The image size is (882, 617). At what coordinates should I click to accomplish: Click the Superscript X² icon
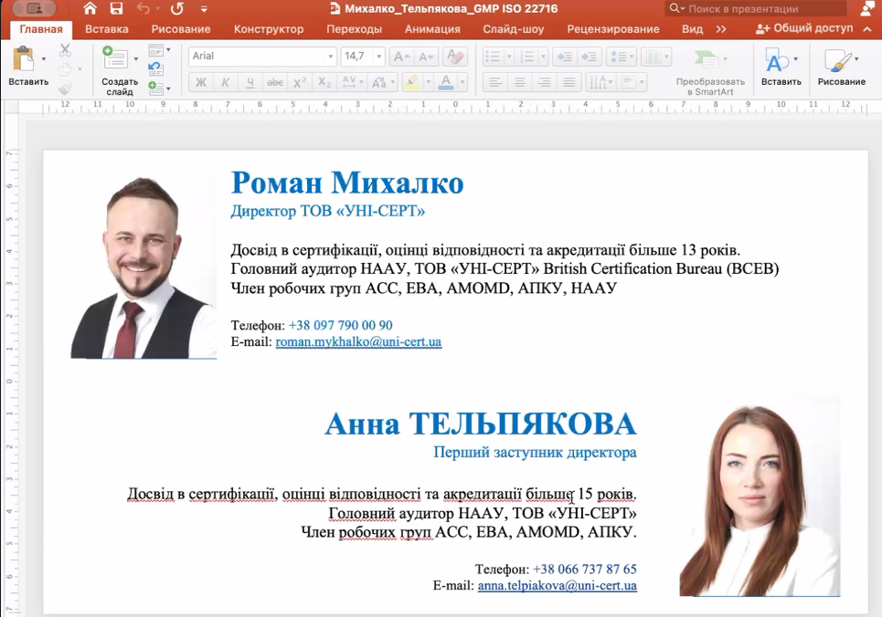coord(299,83)
